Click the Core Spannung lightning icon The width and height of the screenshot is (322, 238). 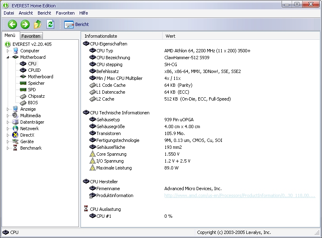[x=93, y=154]
